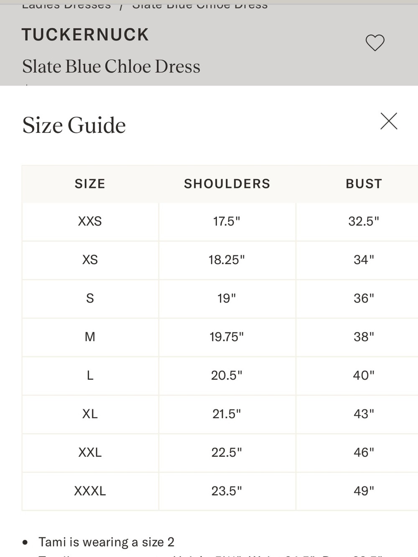Open the Ladies Dresses breadcrumb link
Viewport: 418px width, 557px height.
(66, 5)
